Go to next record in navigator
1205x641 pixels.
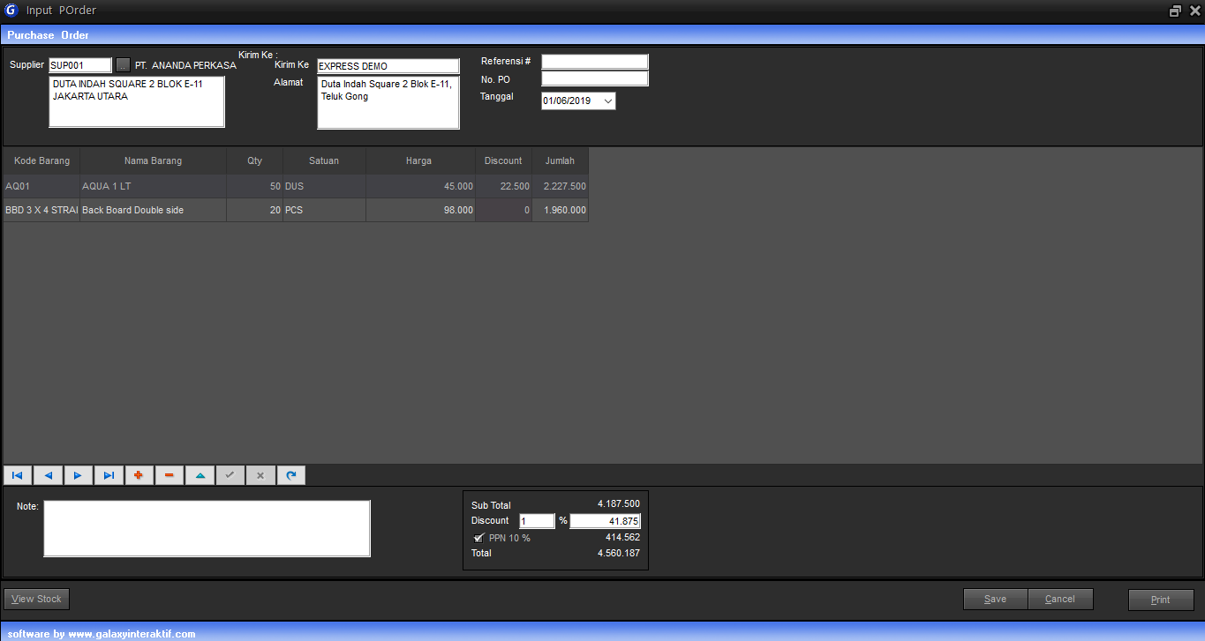click(78, 475)
